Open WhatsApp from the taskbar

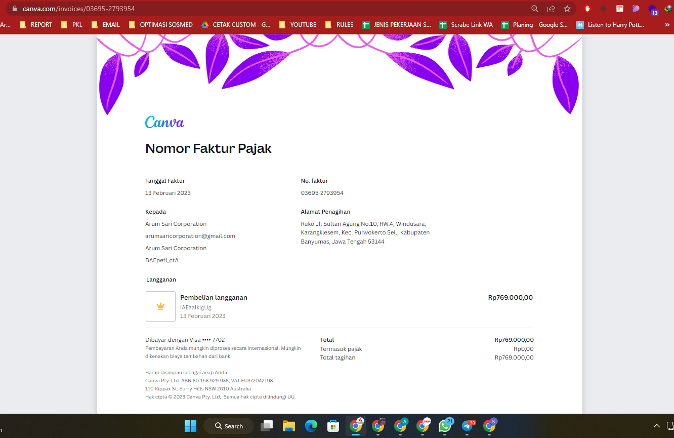click(x=445, y=425)
